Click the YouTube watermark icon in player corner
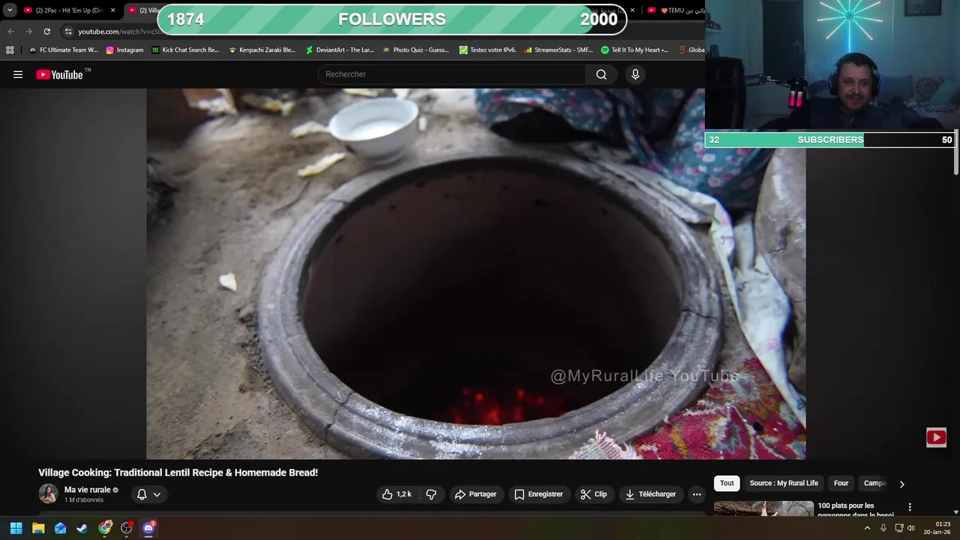This screenshot has height=540, width=960. [936, 437]
